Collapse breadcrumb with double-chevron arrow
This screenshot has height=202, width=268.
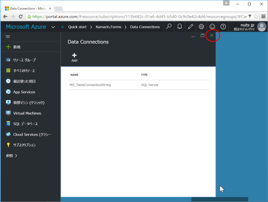coord(63,27)
